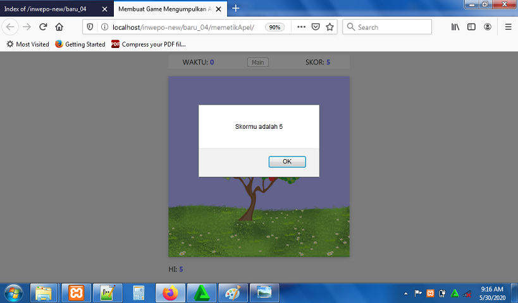Click the tracking protection shield icon
Image resolution: width=518 pixels, height=303 pixels.
tap(90, 27)
